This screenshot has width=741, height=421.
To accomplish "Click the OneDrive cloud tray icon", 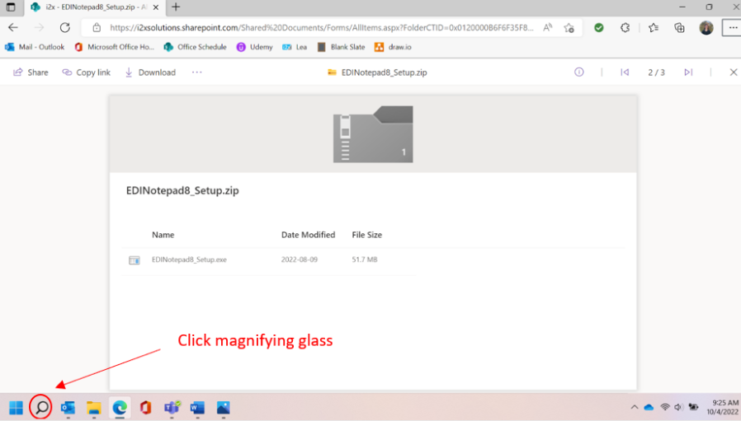I will pyautogui.click(x=649, y=407).
